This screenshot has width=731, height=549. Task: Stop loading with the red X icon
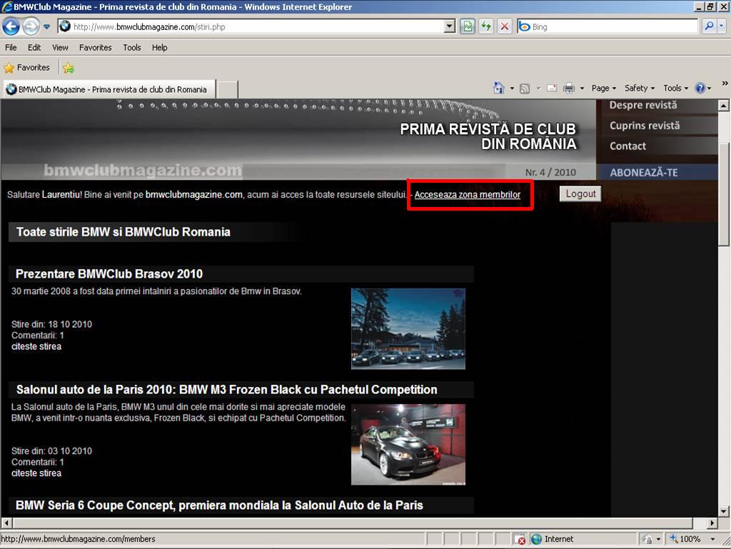[505, 26]
